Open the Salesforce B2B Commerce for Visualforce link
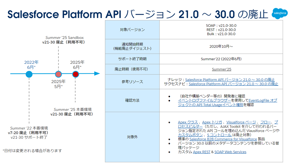The height and width of the screenshot is (164, 291). point(223,139)
